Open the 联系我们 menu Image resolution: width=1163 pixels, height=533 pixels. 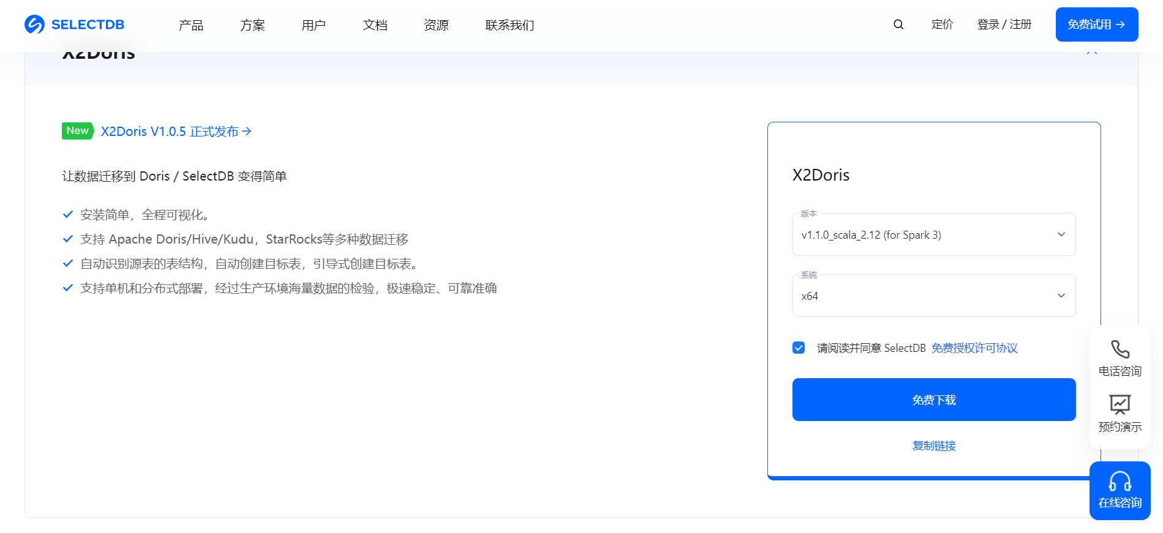pyautogui.click(x=510, y=25)
